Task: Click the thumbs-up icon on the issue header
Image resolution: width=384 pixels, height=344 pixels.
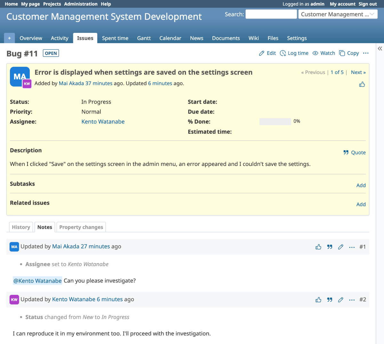Action: 362,84
